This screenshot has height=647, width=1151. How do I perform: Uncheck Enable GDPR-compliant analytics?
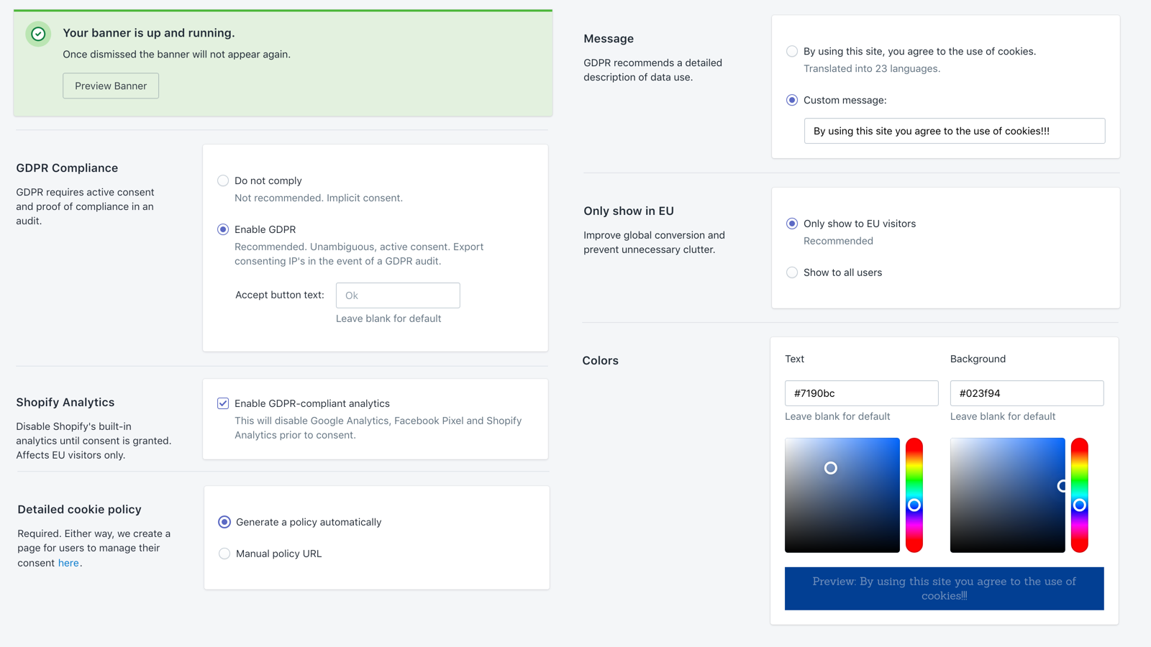(x=223, y=403)
